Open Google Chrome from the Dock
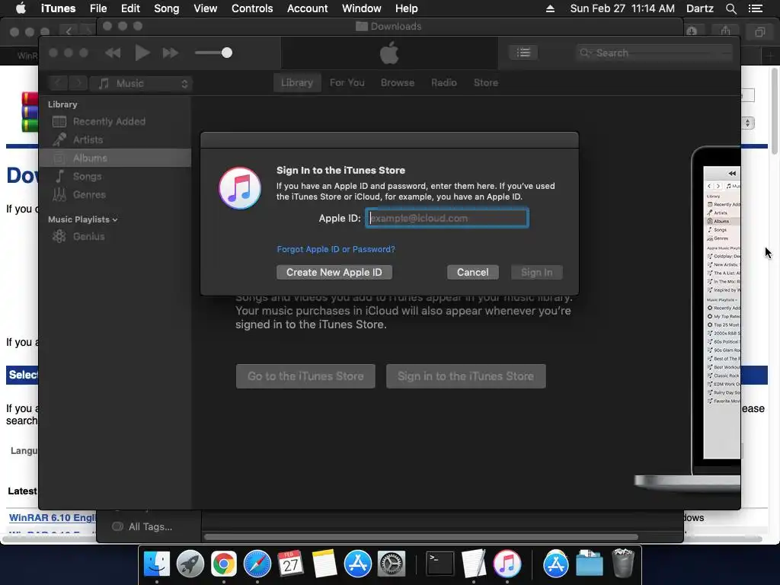The width and height of the screenshot is (780, 585). click(x=224, y=564)
